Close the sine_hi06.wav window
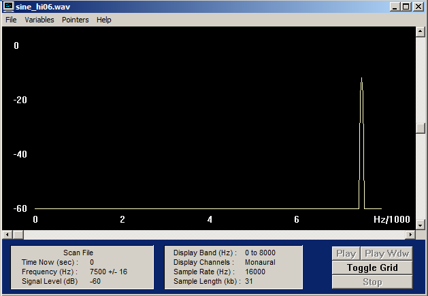 click(418, 7)
